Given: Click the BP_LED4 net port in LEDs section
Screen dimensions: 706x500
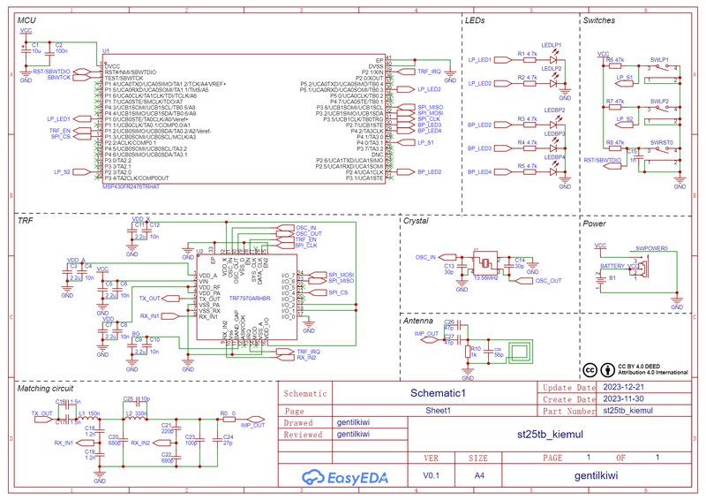Looking at the screenshot, I should 503,171.
